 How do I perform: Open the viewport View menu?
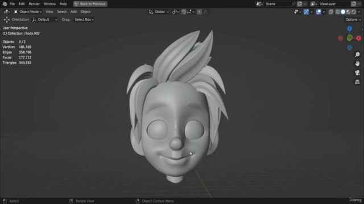pos(49,12)
